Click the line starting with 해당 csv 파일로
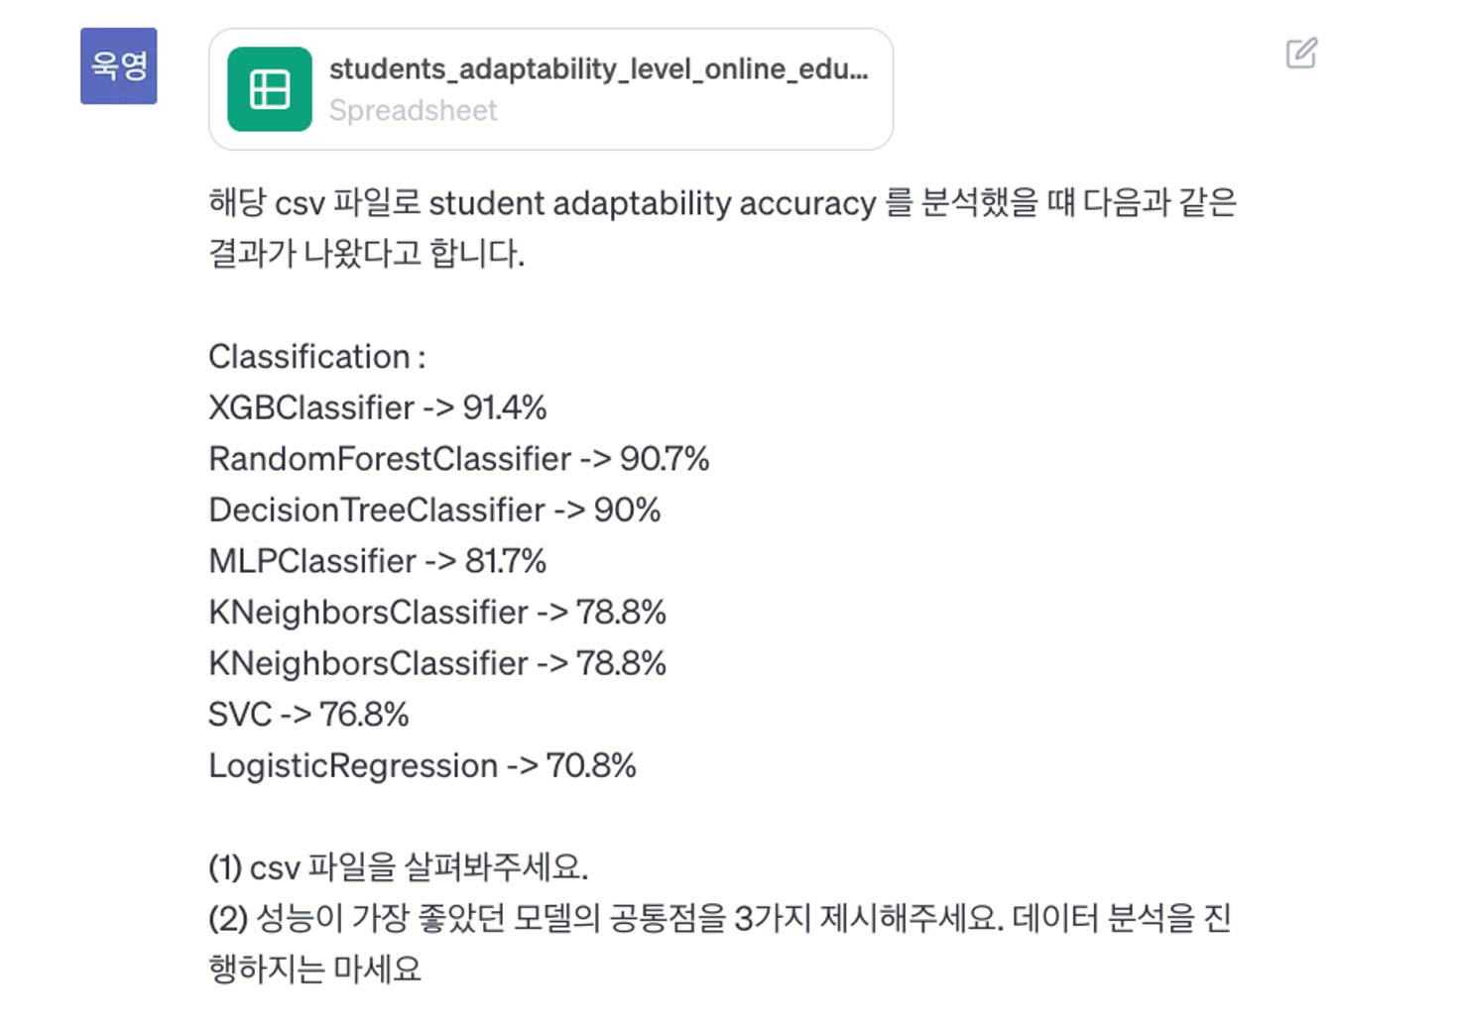Image resolution: width=1458 pixels, height=1032 pixels. 723,202
